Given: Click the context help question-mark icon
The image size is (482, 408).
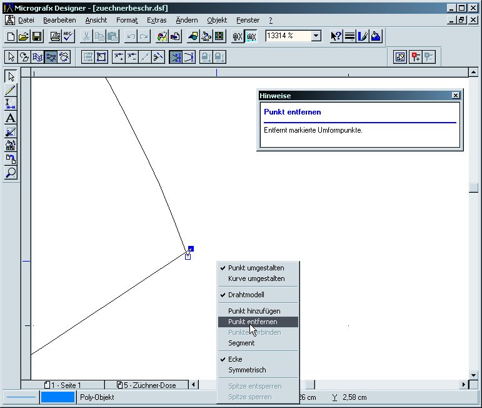Looking at the screenshot, I should coord(336,36).
